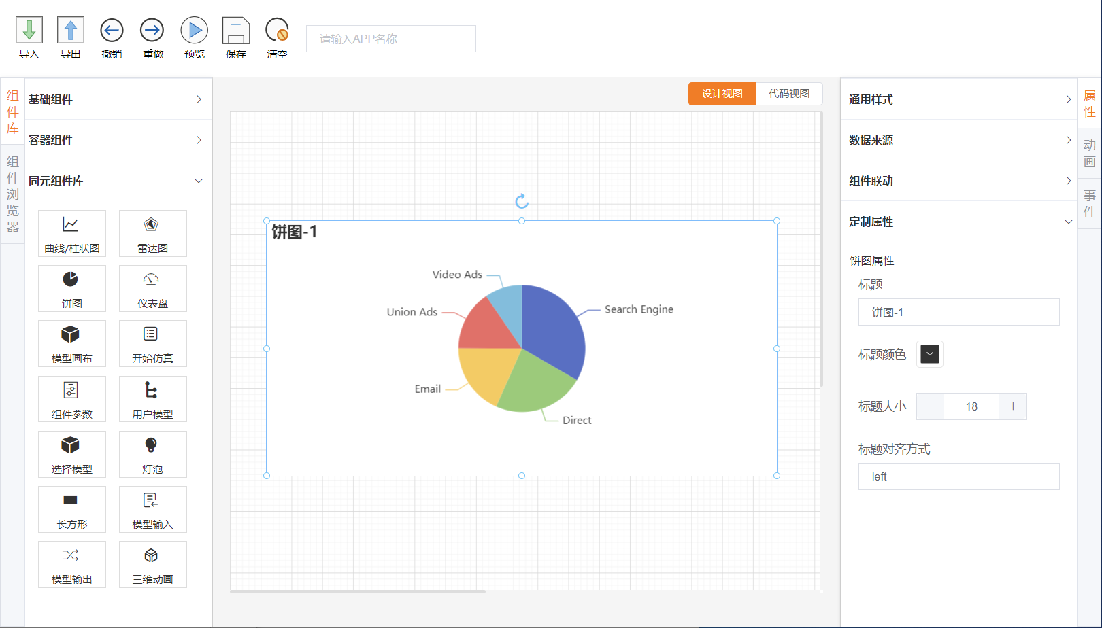Open the 标题对齐方式 left dropdown
This screenshot has width=1102, height=628.
[x=959, y=476]
